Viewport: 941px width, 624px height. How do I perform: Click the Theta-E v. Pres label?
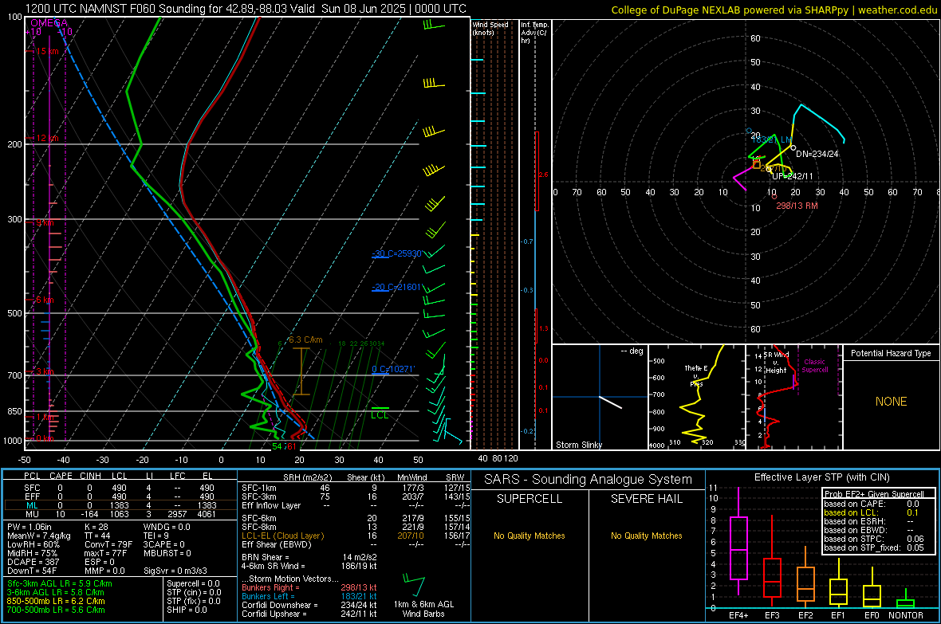coord(696,375)
